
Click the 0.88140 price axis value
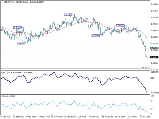tap(154, 44)
